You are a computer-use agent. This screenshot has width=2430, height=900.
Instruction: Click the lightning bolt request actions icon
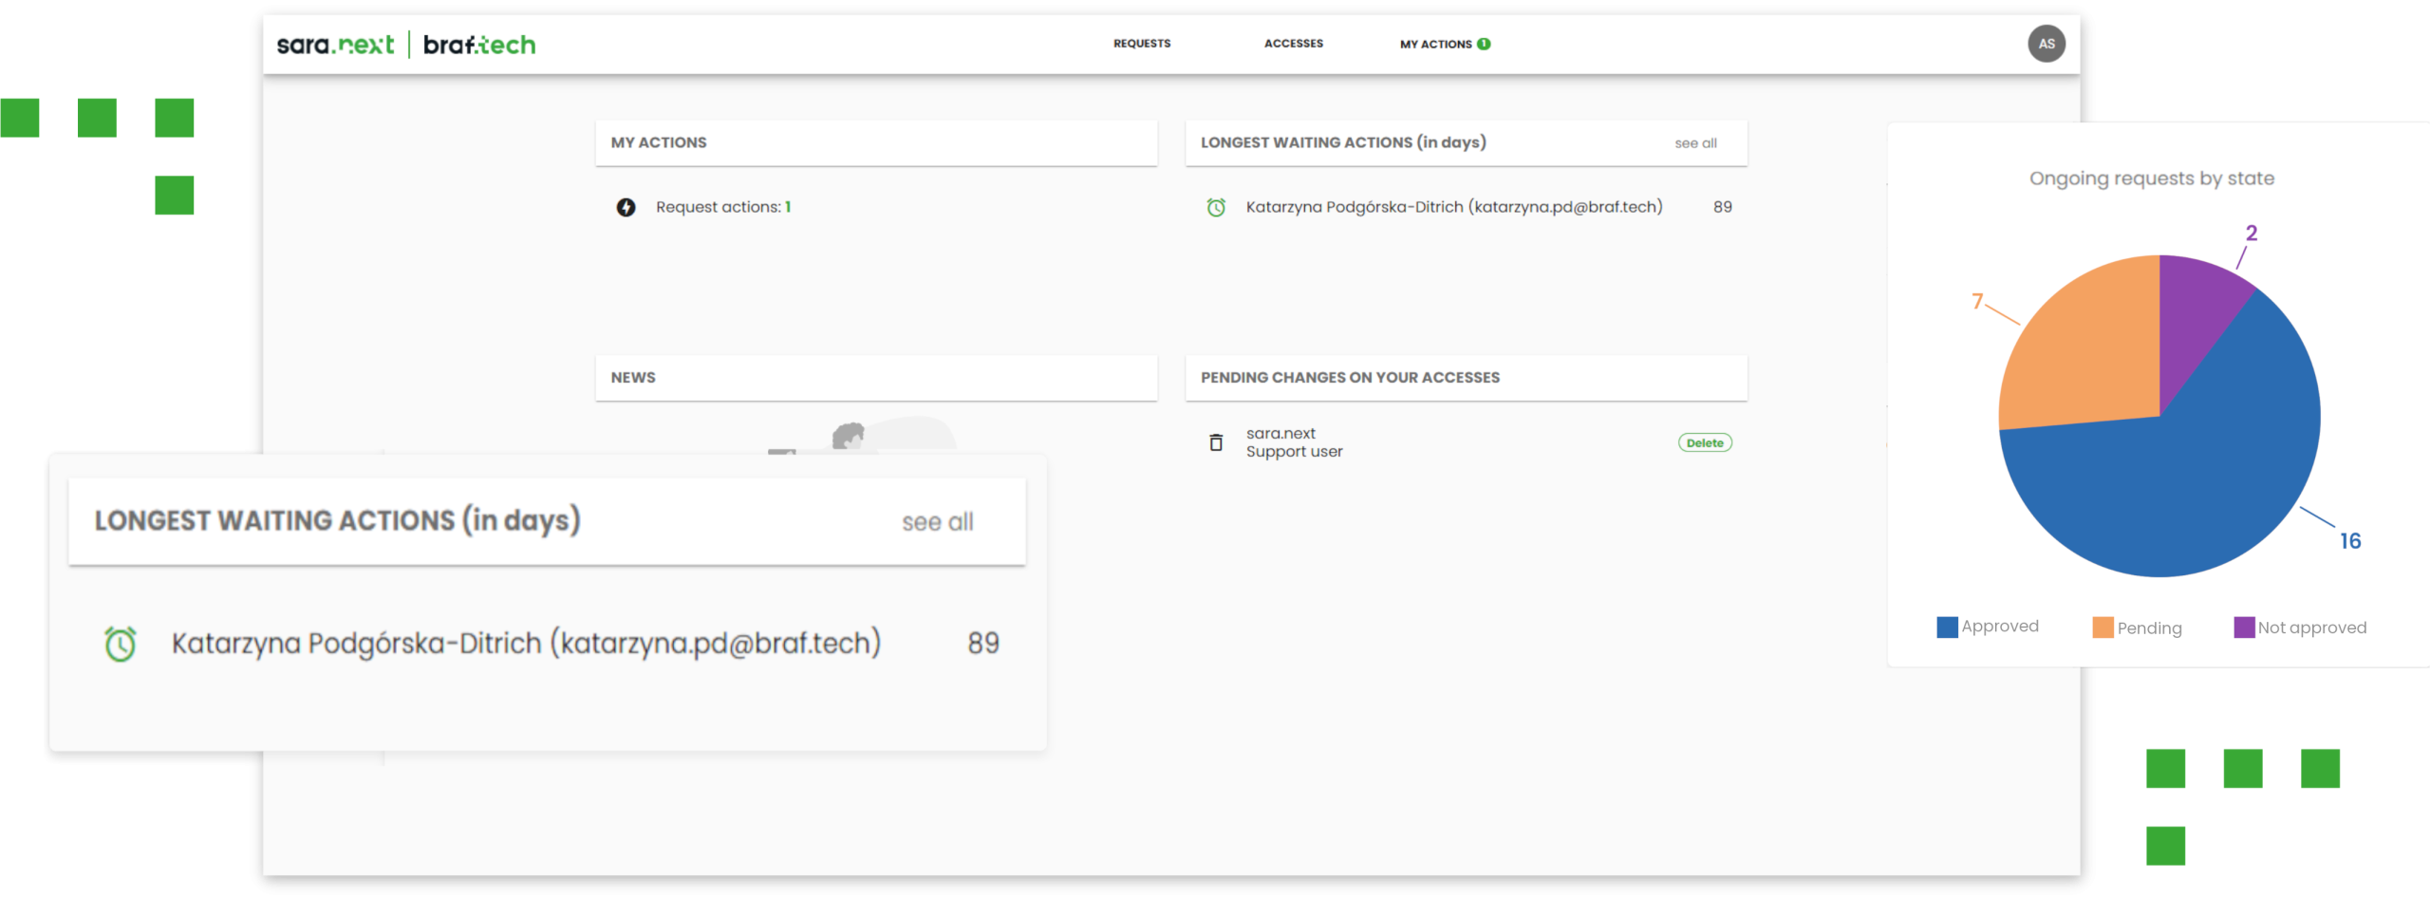(x=626, y=207)
